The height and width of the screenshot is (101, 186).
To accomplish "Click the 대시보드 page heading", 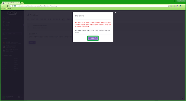I will (32, 15).
